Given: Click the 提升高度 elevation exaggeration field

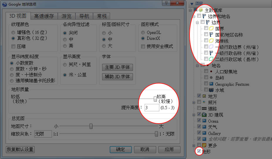Looking at the screenshot, I should [152, 107].
